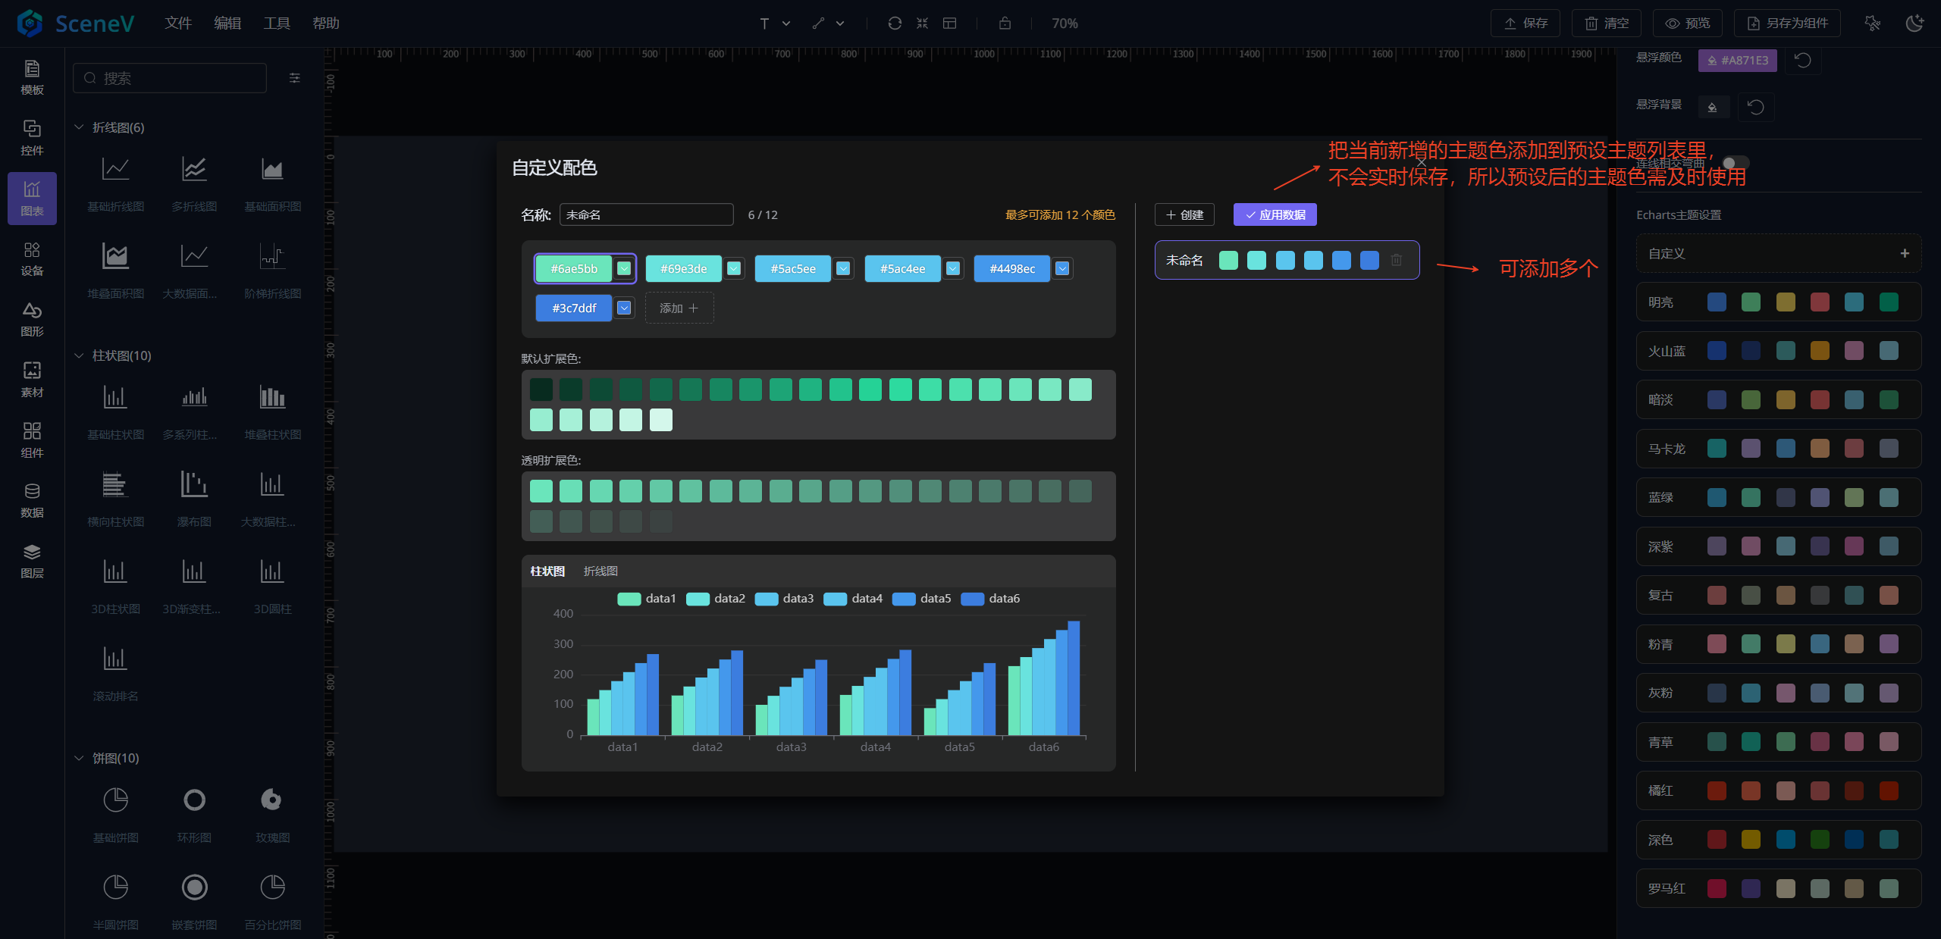
Task: Click the 名称 name input field
Action: pos(646,214)
